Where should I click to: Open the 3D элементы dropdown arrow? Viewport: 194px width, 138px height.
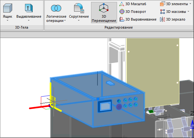click(190, 4)
